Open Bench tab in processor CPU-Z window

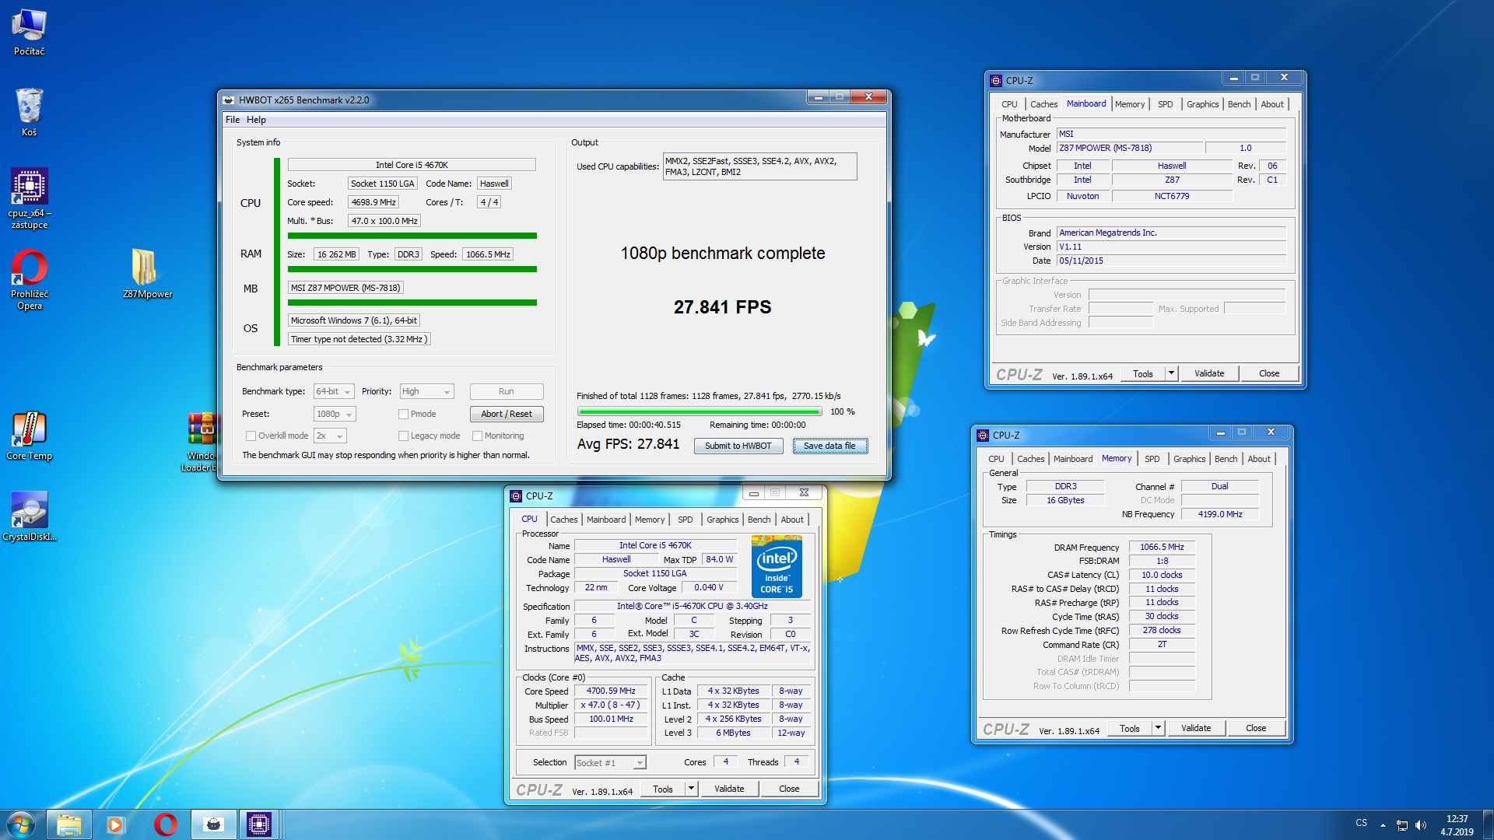[x=759, y=520]
